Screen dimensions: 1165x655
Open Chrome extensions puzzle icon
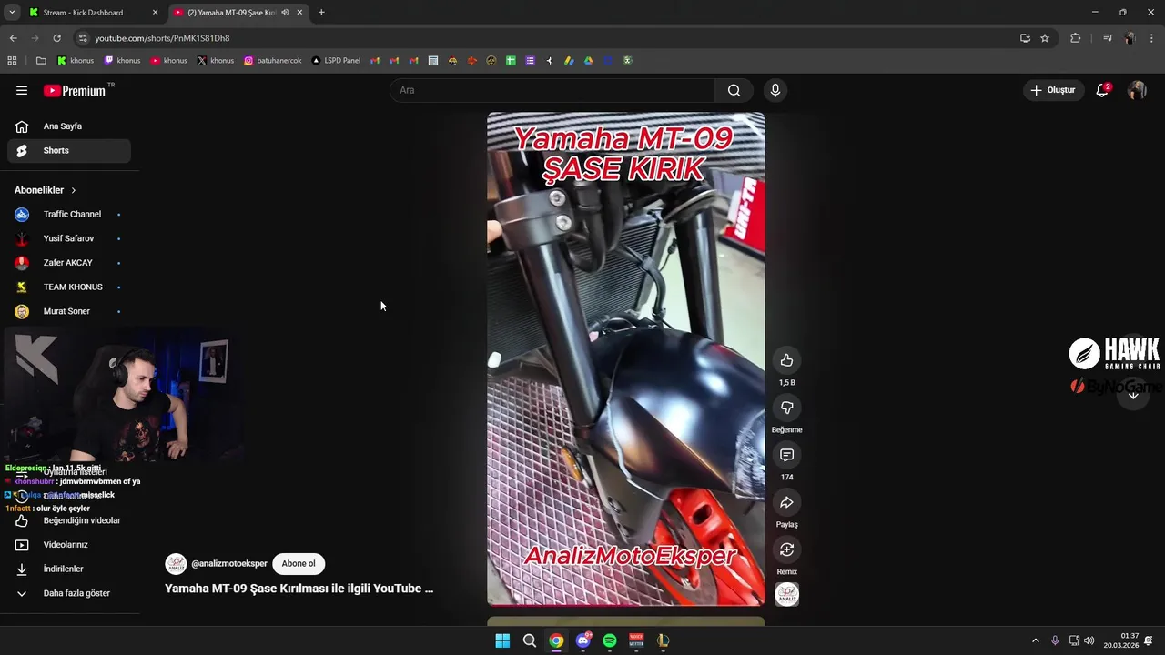pyautogui.click(x=1075, y=38)
